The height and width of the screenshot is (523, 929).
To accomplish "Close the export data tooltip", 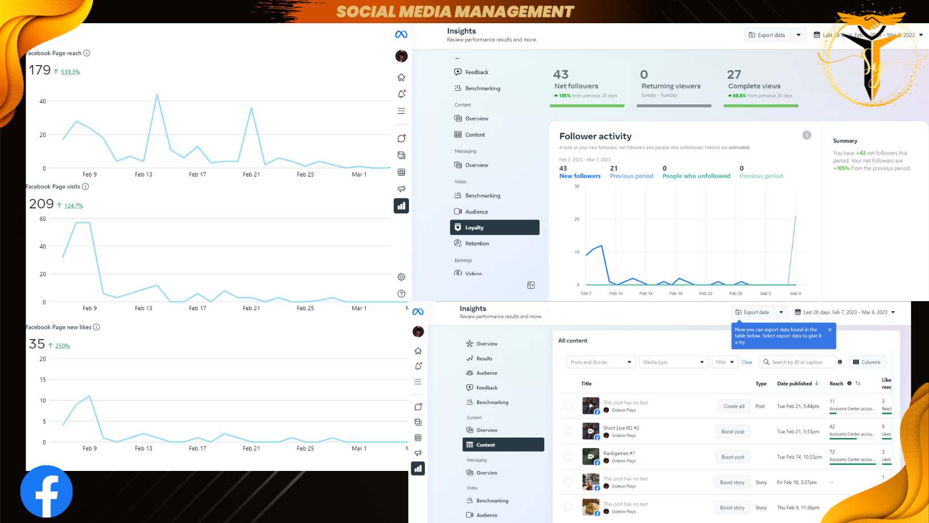I will point(830,329).
